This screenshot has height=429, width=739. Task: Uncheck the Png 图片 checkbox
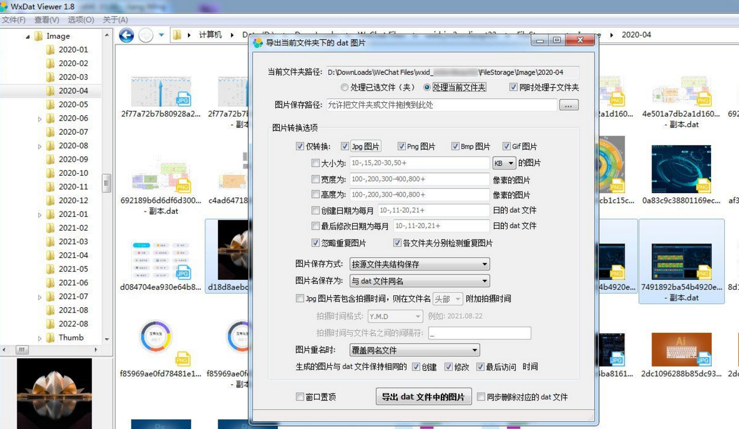click(x=401, y=146)
